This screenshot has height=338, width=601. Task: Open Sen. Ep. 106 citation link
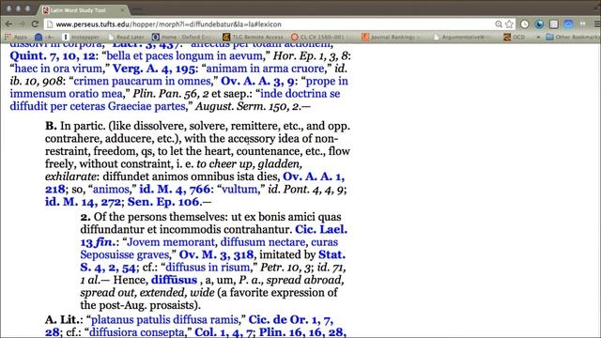163,202
